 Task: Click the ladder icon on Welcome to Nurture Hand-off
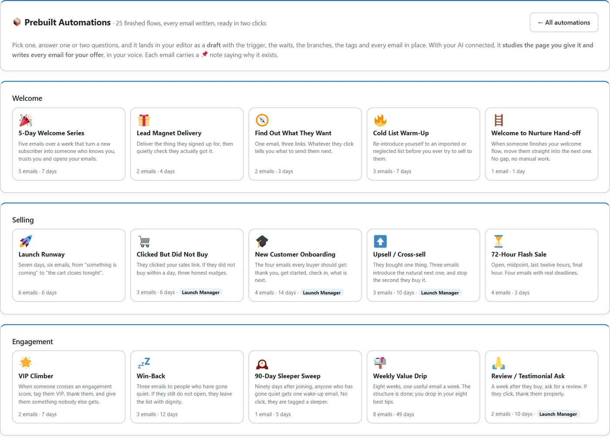[498, 120]
